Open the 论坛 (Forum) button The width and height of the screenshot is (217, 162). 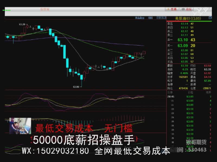pyautogui.click(x=187, y=9)
